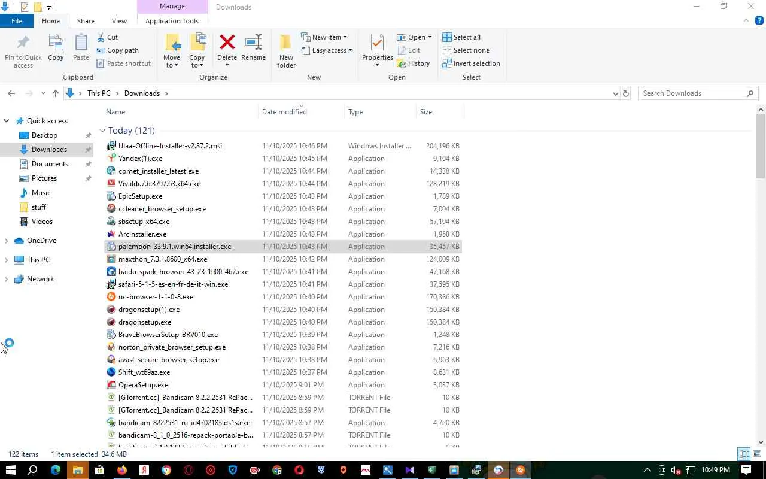The image size is (766, 479).
Task: Click Select all in the ribbon
Action: 461,37
